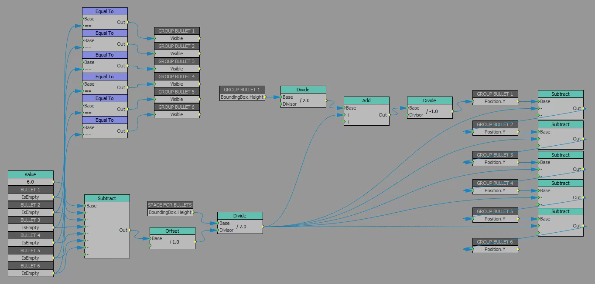Select Position.Y row of GROUP BULLET 2
This screenshot has height=284, width=595.
click(x=495, y=132)
